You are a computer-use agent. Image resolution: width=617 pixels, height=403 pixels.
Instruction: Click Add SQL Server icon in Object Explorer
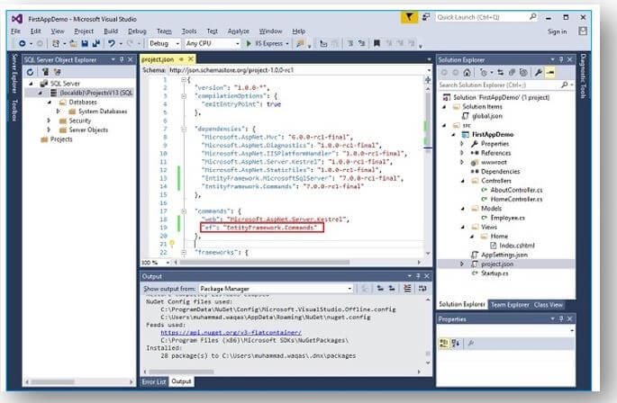pos(45,72)
